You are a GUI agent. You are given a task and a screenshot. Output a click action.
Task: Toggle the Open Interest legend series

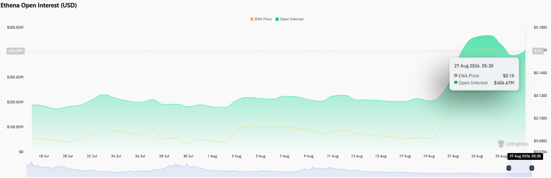290,19
